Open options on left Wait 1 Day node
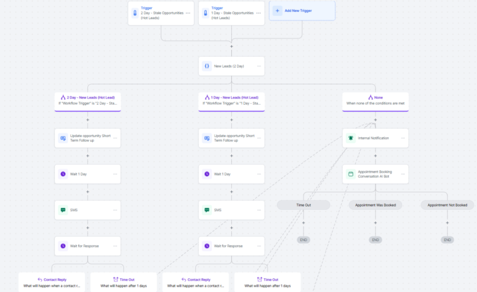 pos(115,174)
